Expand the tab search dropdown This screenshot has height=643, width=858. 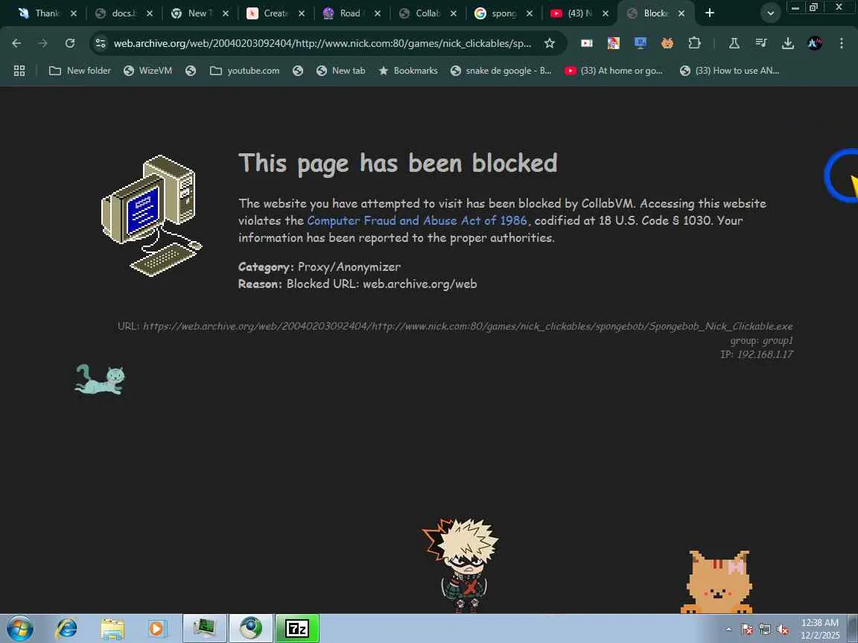tap(770, 13)
